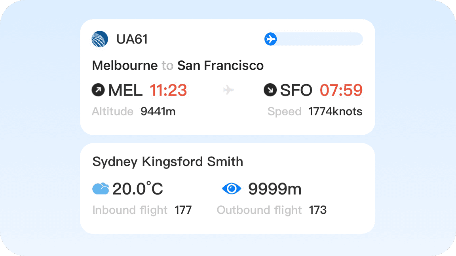Click the altitude value 9441m
Image resolution: width=456 pixels, height=256 pixels.
(x=158, y=112)
